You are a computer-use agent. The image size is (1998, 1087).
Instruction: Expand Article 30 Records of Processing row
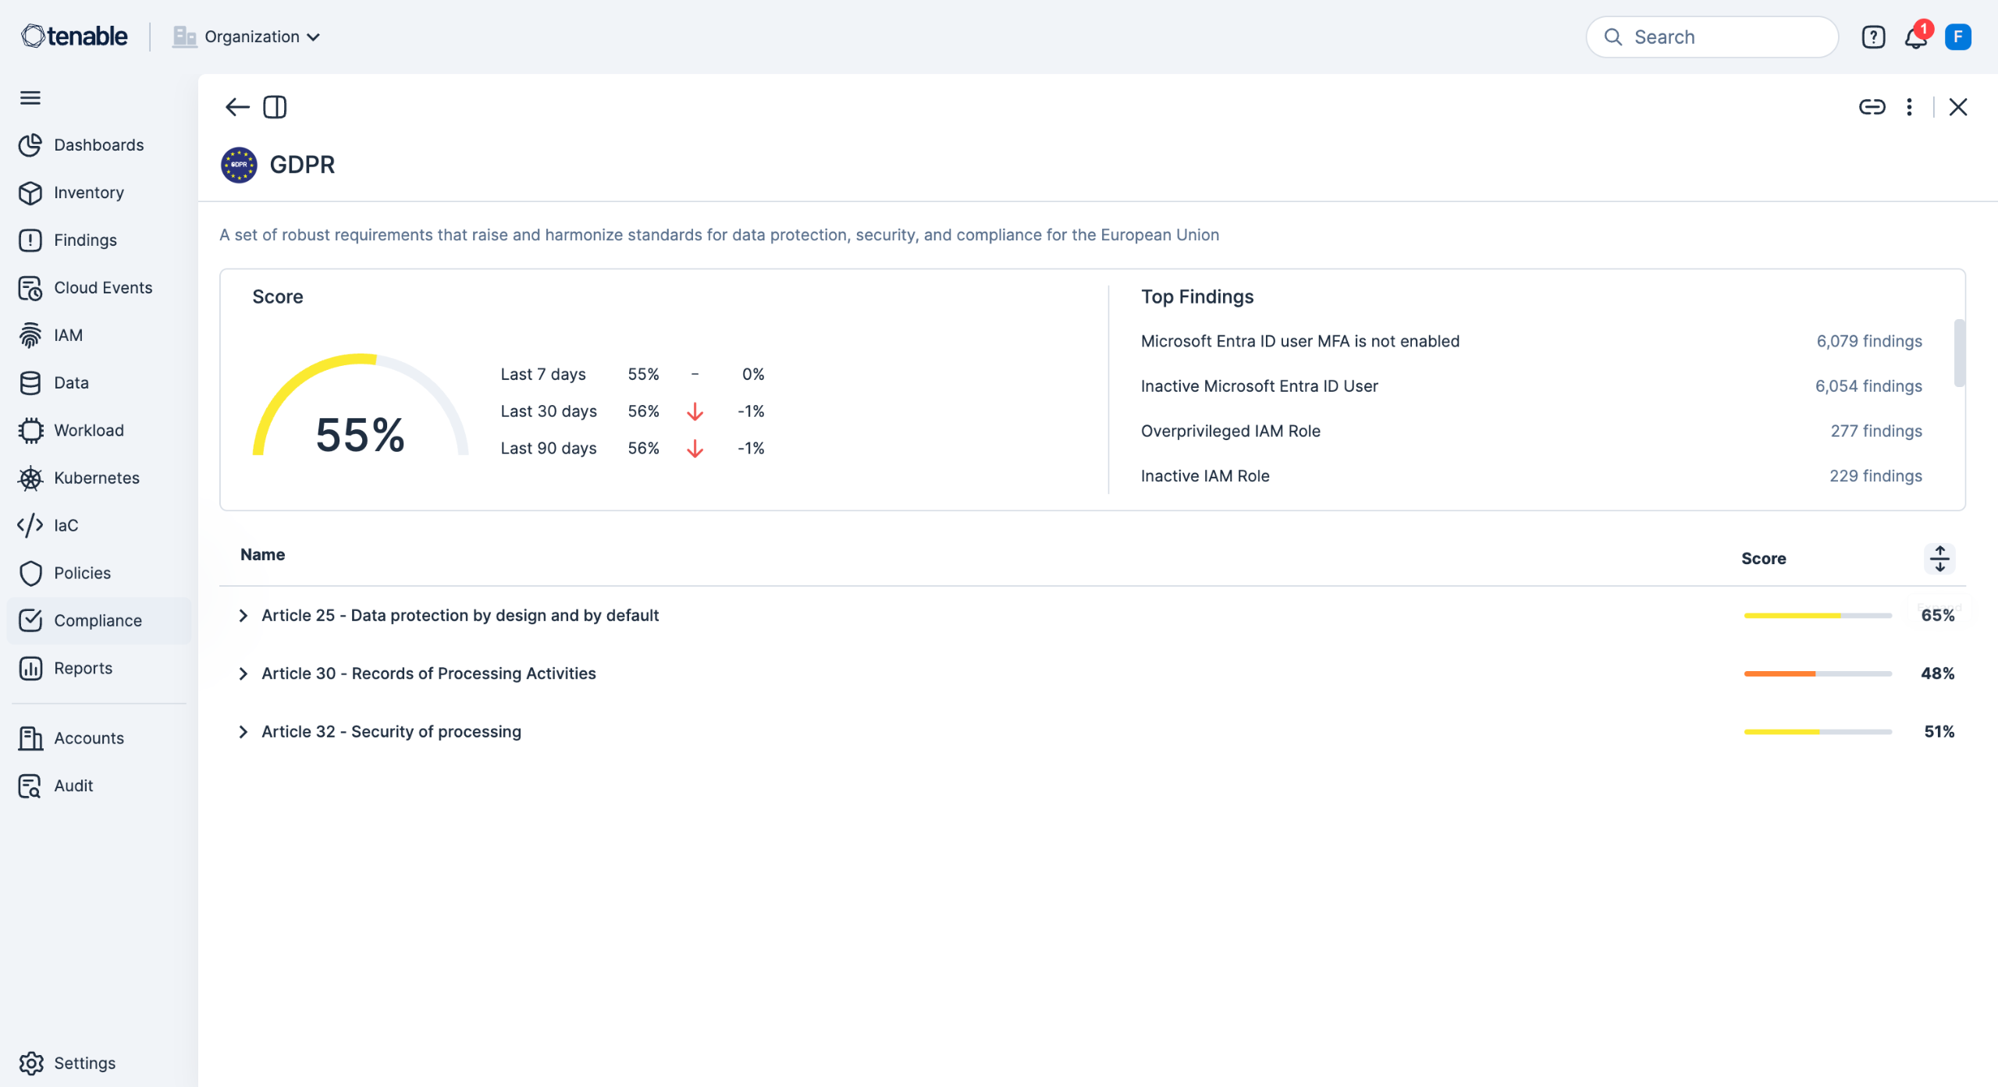pos(244,673)
